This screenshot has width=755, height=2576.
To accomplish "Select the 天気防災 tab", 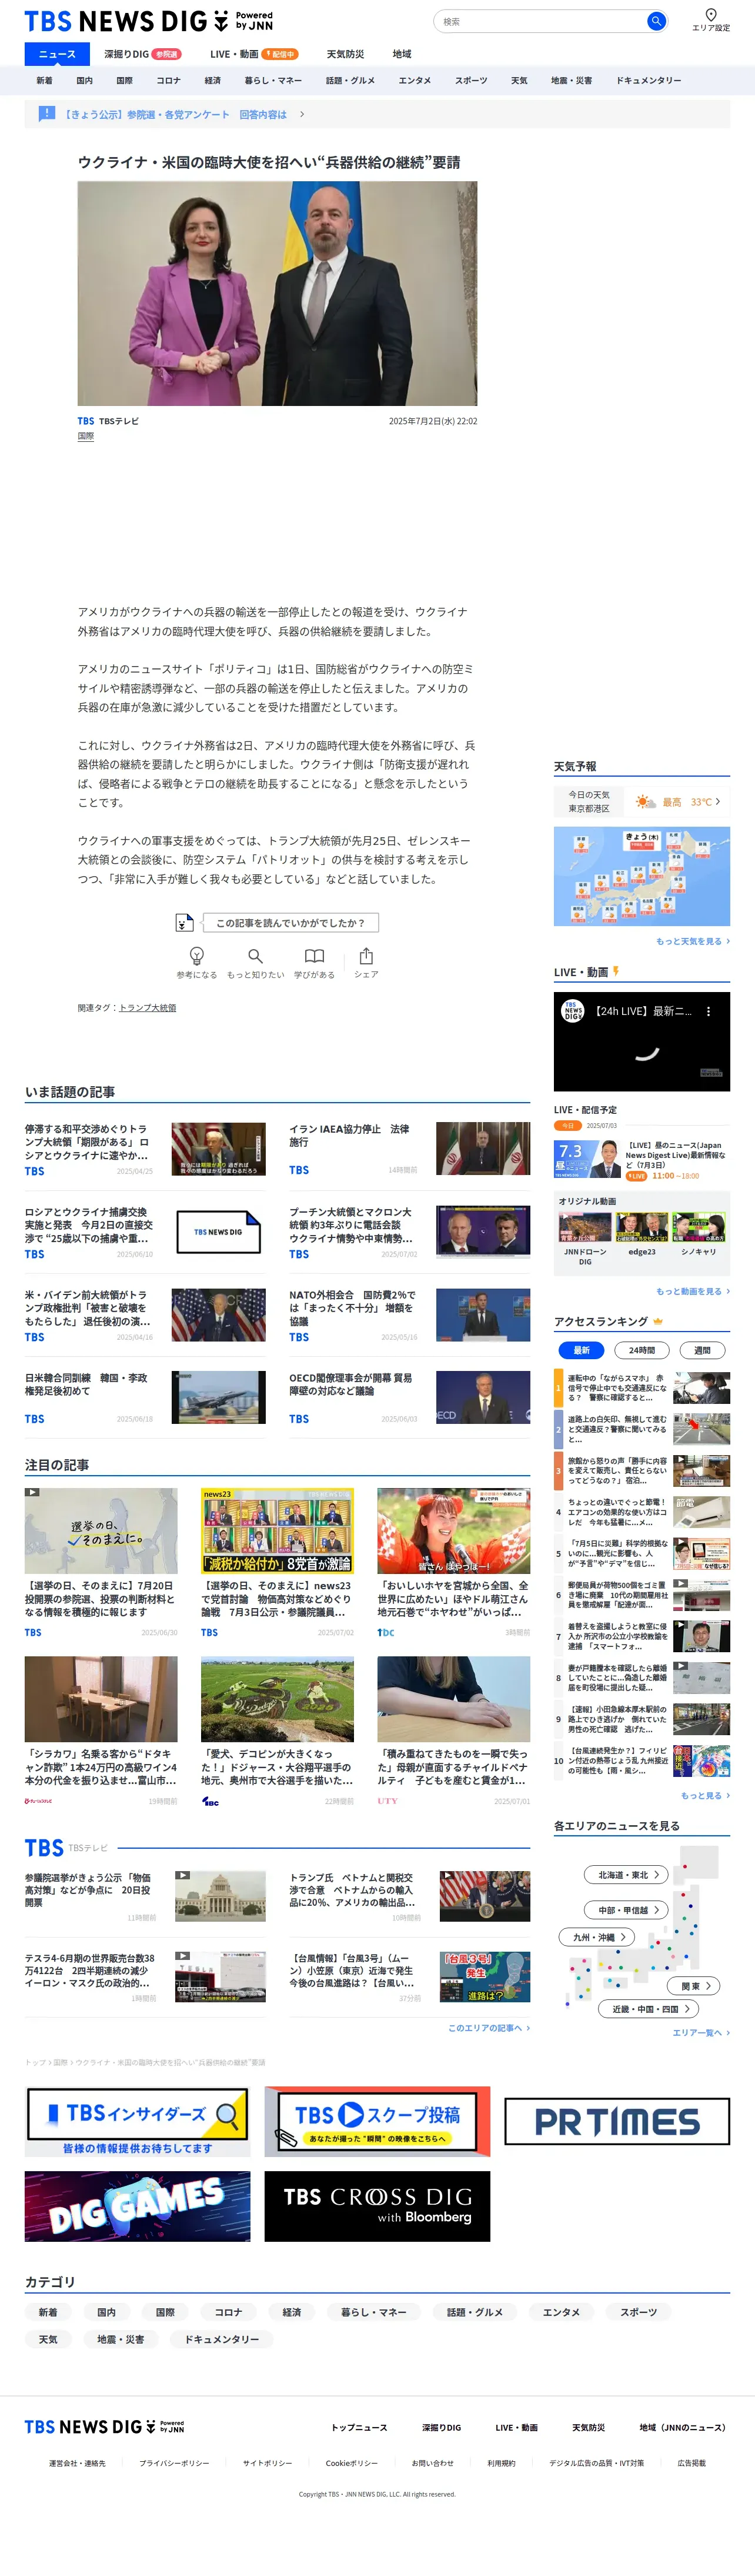I will tap(346, 54).
